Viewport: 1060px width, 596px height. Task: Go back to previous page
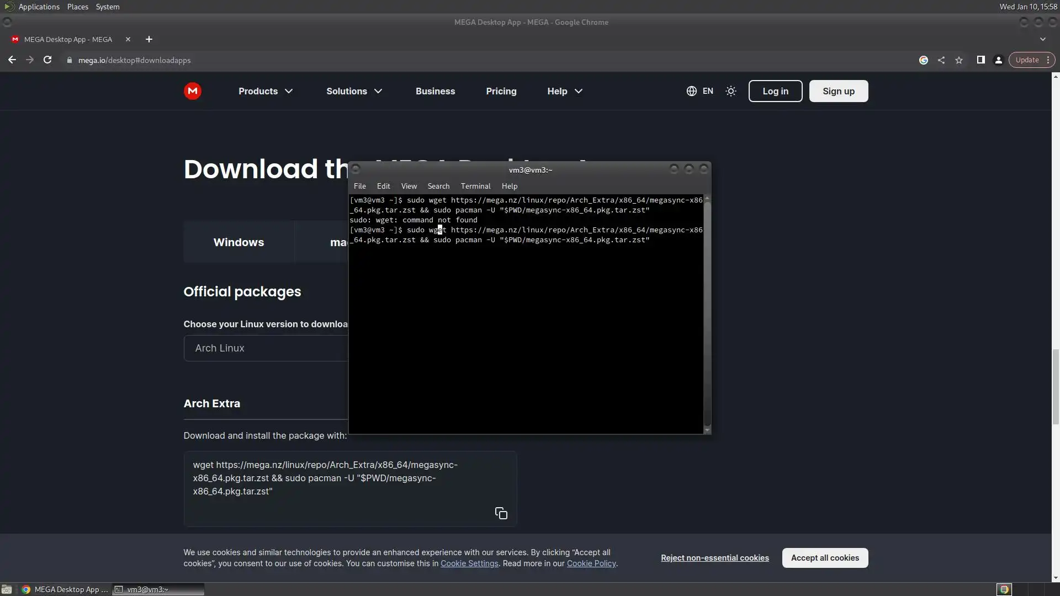[12, 60]
